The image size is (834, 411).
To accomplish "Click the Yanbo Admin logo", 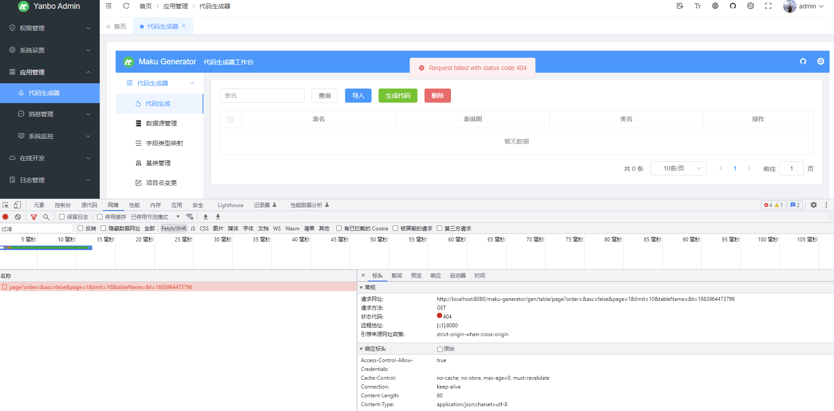I will click(23, 6).
